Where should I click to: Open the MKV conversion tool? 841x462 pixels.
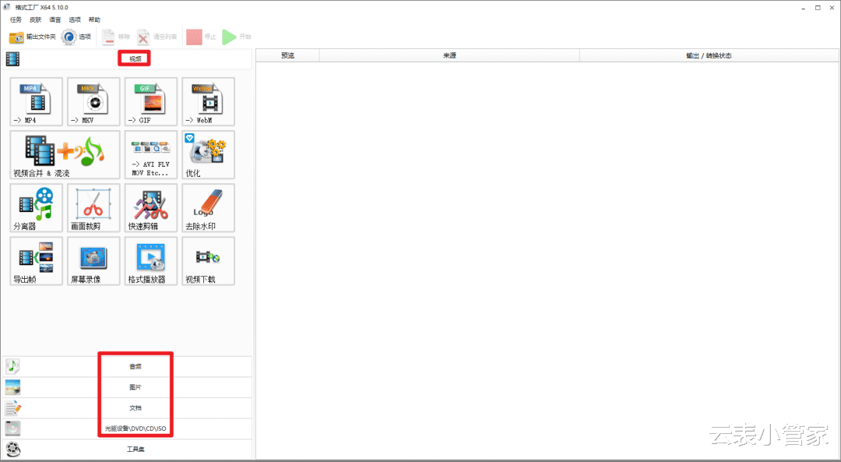[94, 102]
